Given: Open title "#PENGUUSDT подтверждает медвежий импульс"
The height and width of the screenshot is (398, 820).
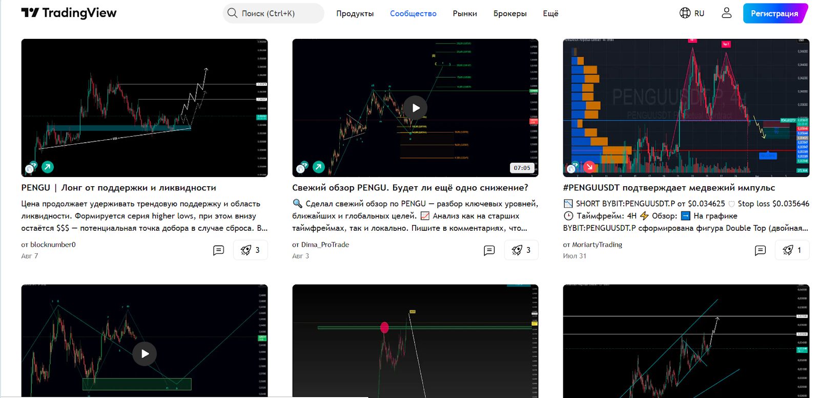Looking at the screenshot, I should [x=669, y=188].
